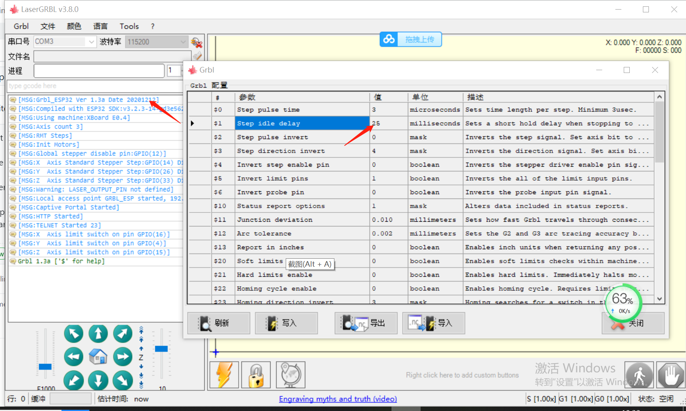Click the Grbl 1.3a help log line
Image resolution: width=686 pixels, height=411 pixels.
[61, 261]
